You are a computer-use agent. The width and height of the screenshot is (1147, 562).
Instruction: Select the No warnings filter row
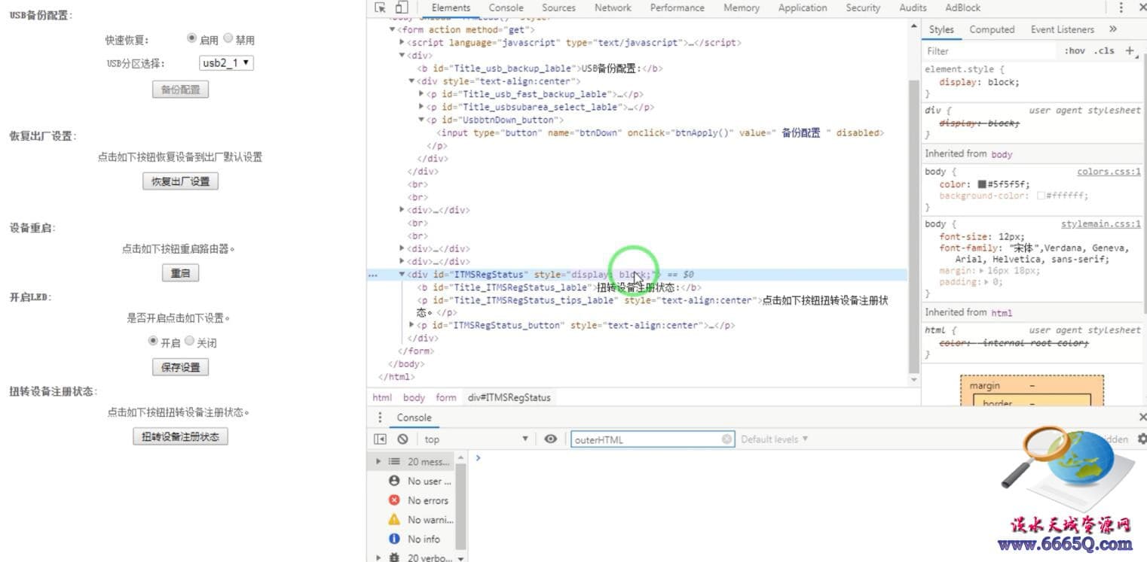pos(421,519)
